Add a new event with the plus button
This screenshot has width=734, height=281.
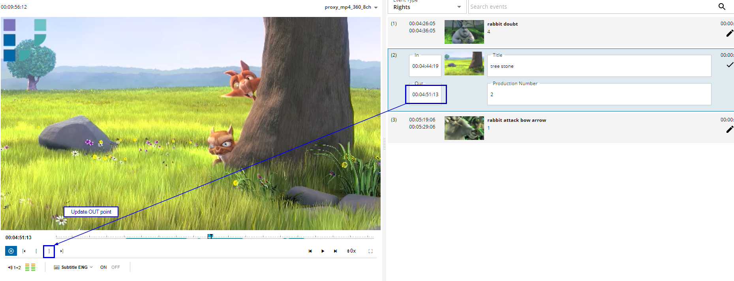[x=11, y=251]
